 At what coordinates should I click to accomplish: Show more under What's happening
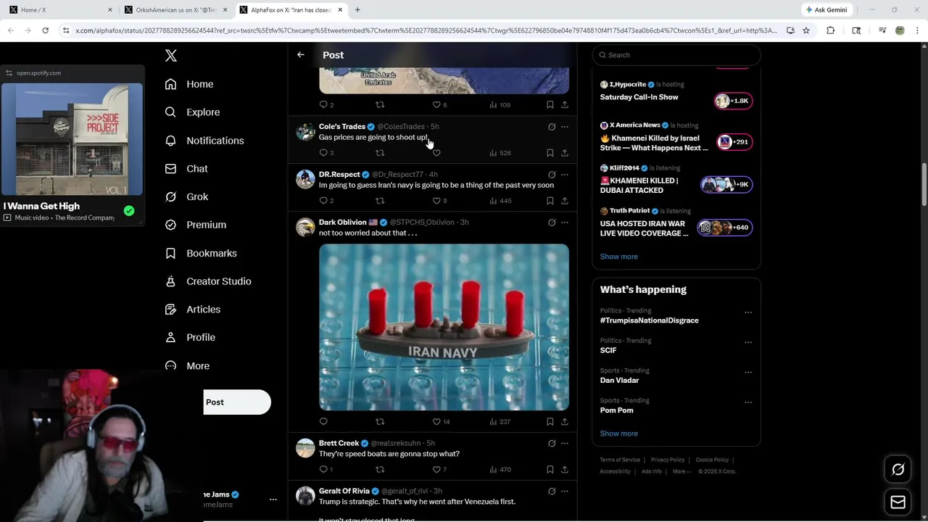pyautogui.click(x=618, y=434)
